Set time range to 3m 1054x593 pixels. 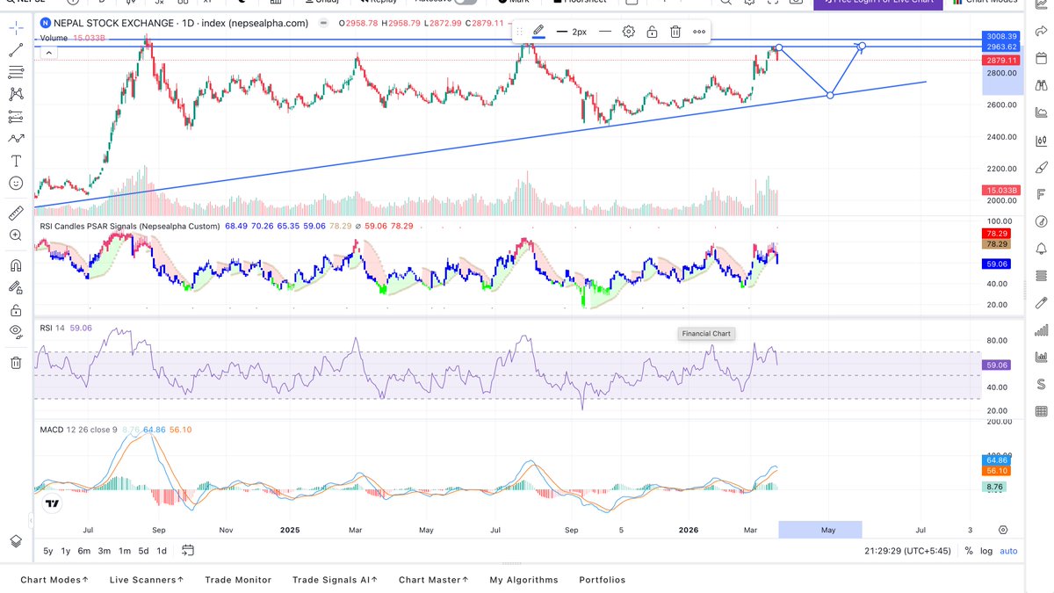point(104,551)
